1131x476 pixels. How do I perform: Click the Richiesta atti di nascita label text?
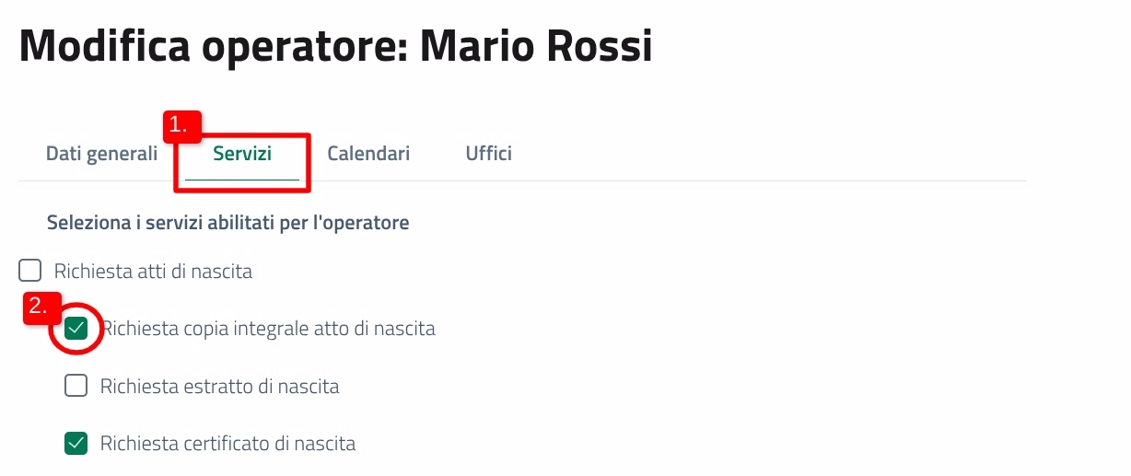(153, 272)
